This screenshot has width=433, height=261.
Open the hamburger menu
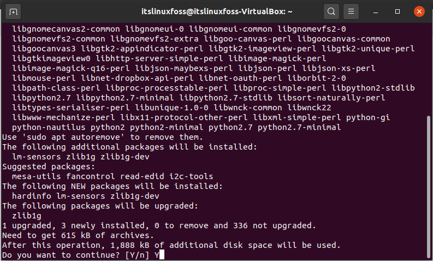(x=351, y=11)
